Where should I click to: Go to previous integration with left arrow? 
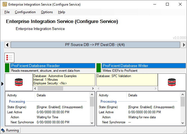(7, 45)
